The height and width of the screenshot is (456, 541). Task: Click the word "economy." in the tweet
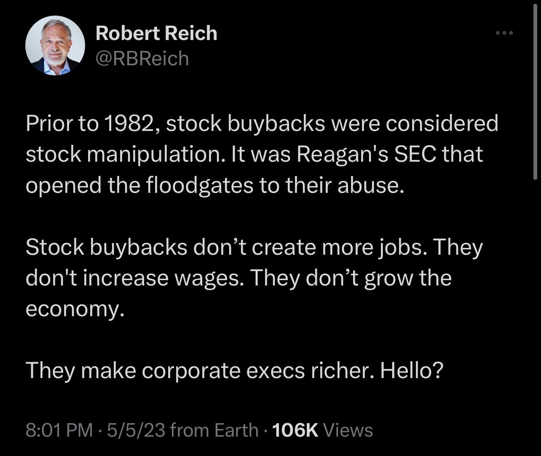pyautogui.click(x=75, y=309)
